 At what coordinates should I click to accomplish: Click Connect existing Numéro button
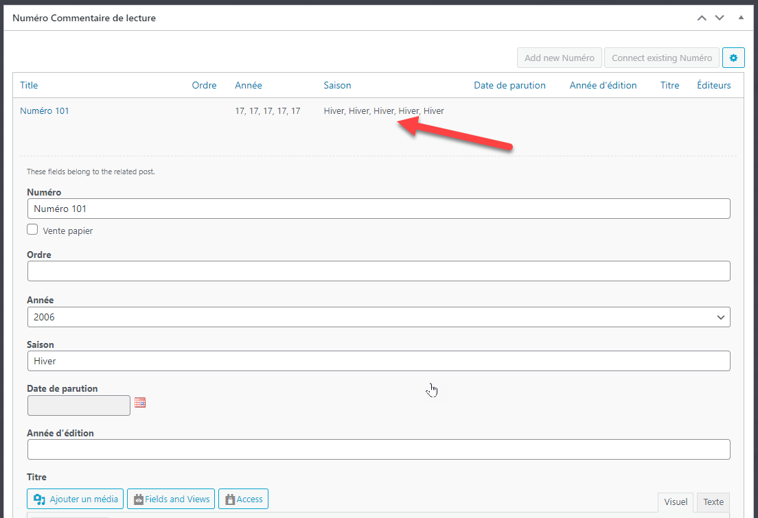(x=662, y=58)
